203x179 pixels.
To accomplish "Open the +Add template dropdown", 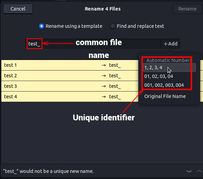I will coord(170,44).
